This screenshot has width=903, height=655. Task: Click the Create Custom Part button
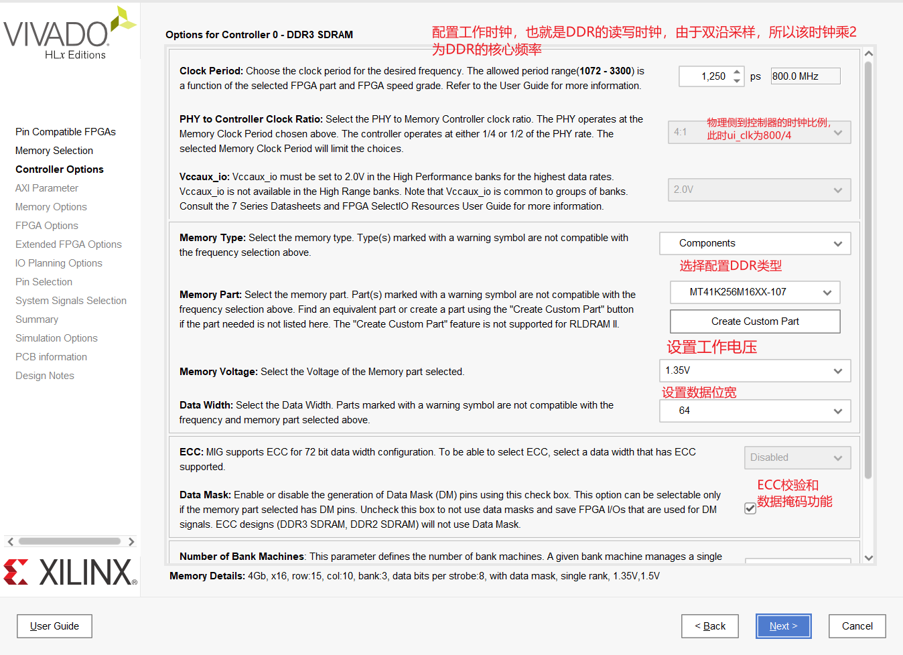[x=755, y=321]
